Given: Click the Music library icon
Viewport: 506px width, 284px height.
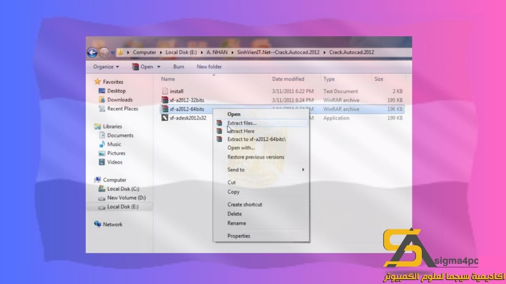Looking at the screenshot, I should pyautogui.click(x=102, y=144).
